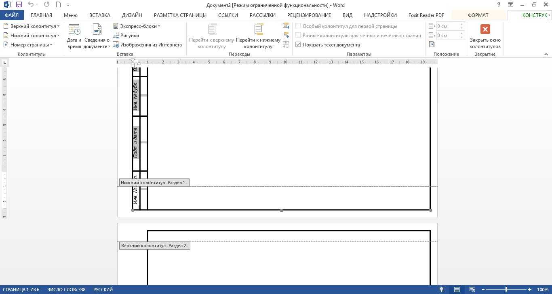Insert Рисунки from file
Image resolution: width=552 pixels, height=294 pixels.
(126, 36)
